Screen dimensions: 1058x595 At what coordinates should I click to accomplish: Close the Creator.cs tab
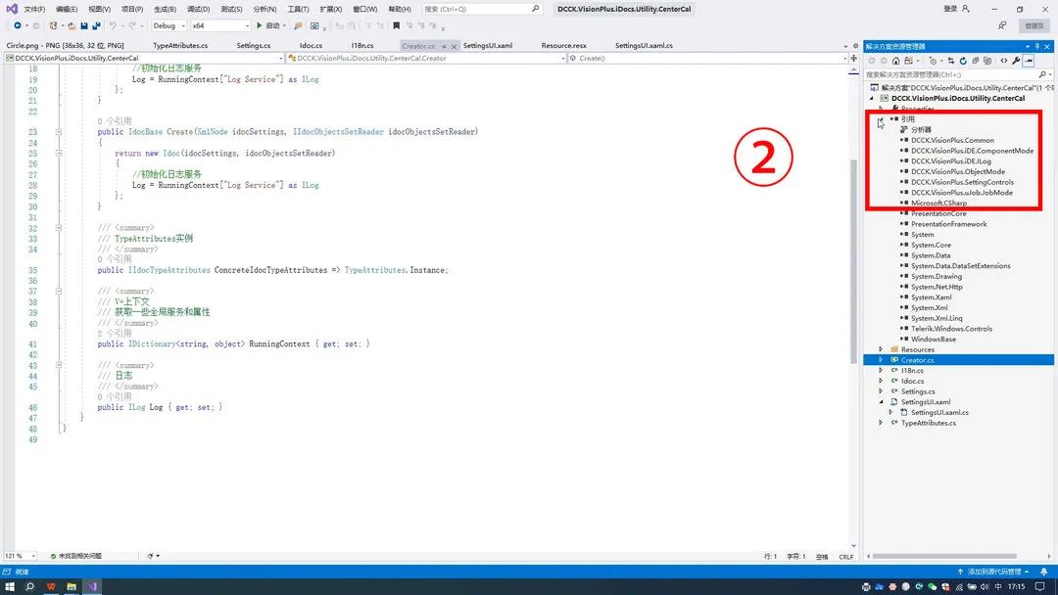pos(455,46)
